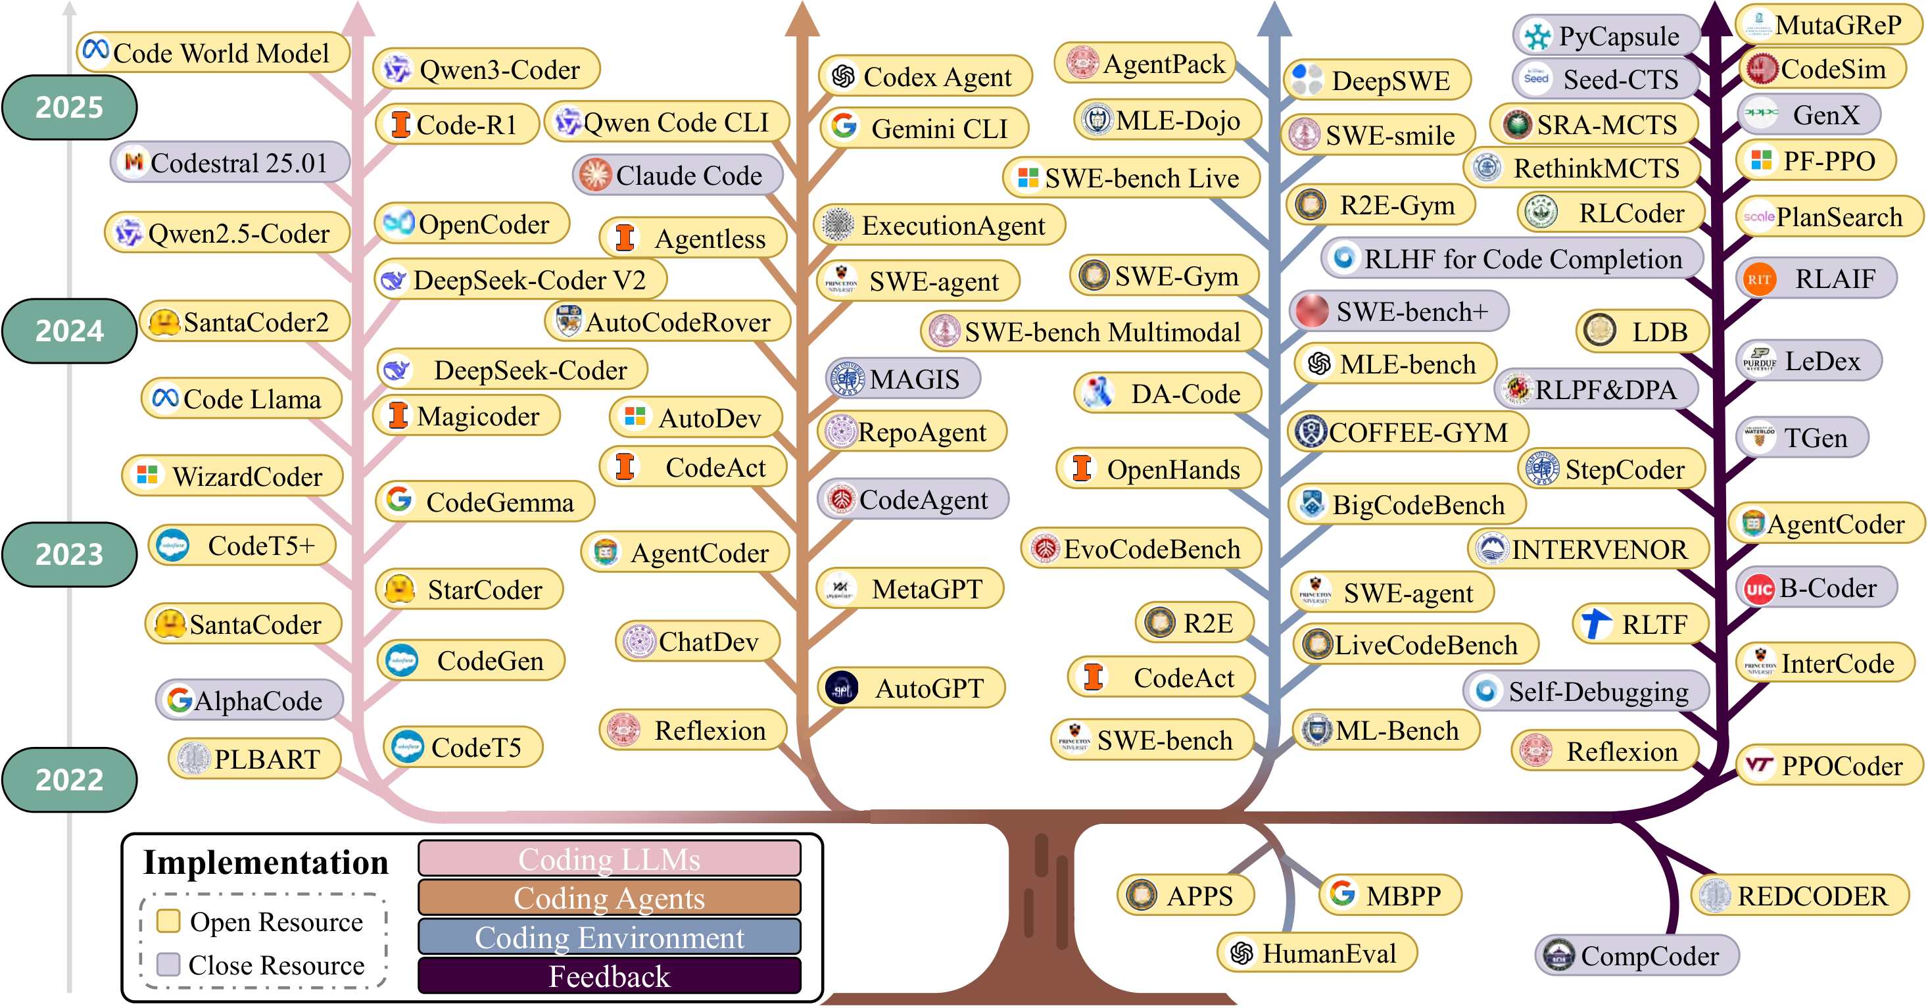Click the pink Coding LLMs legend bar

(x=609, y=858)
